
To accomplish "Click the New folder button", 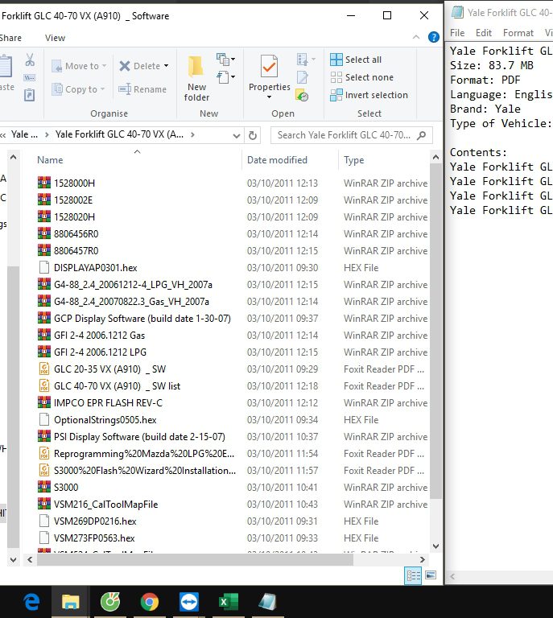I will tap(196, 78).
